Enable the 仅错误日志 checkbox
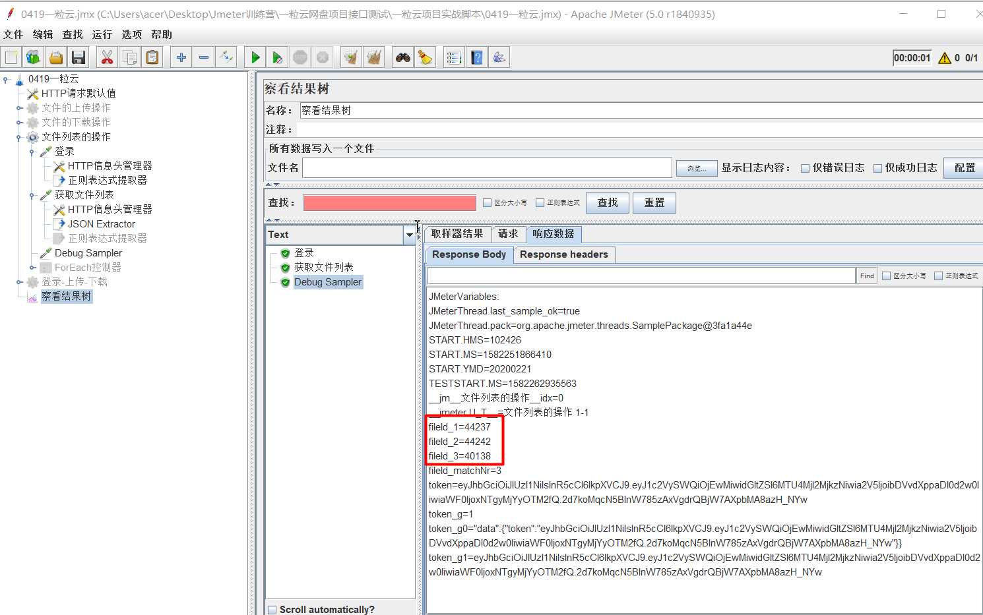 click(805, 168)
